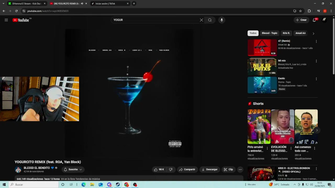This screenshot has width=335, height=188.
Task: Open Steam from taskbar
Action: pyautogui.click(x=118, y=185)
